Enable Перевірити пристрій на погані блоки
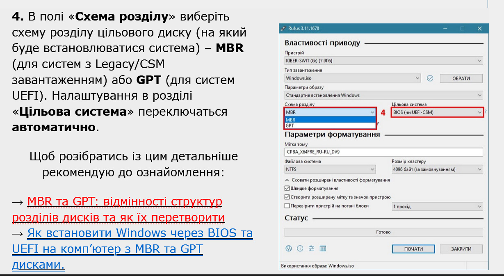 point(287,206)
